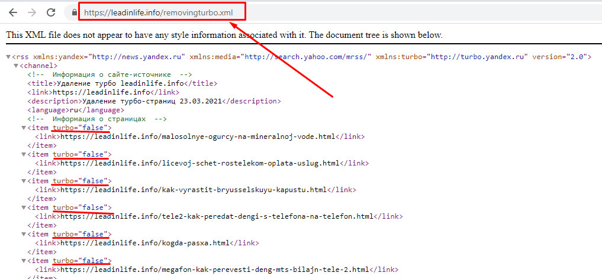Collapse the channel node
This screenshot has height=279, width=602.
pyautogui.click(x=16, y=66)
